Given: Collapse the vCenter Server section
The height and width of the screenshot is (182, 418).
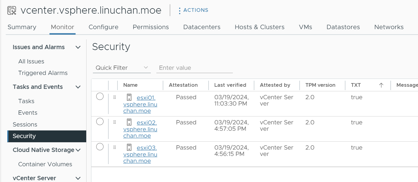Looking at the screenshot, I should (x=78, y=178).
